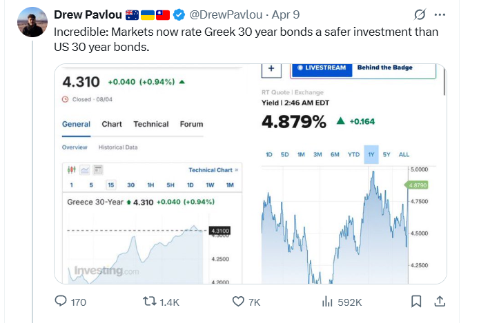Open the three-dot more options menu
This screenshot has width=479, height=323.
click(442, 14)
